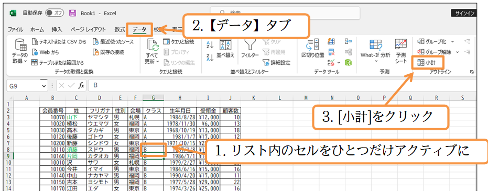Switch to the 数式 tab

(120, 29)
